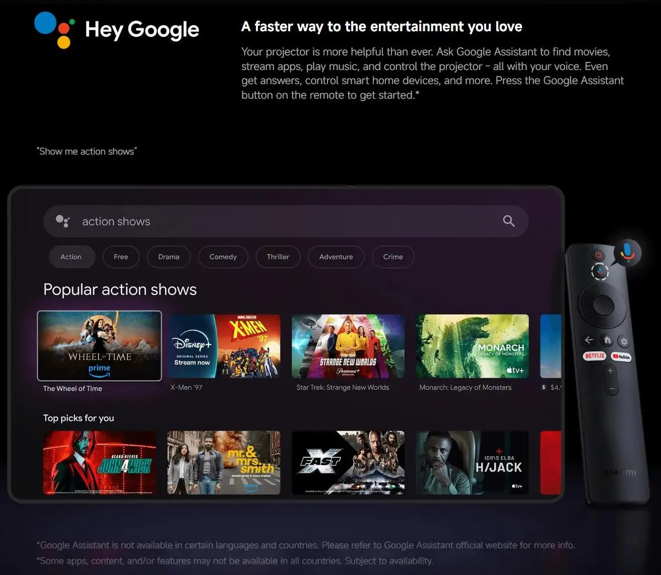Viewport: 661px width, 575px height.
Task: Tap the YouTube button on remote
Action: [621, 357]
